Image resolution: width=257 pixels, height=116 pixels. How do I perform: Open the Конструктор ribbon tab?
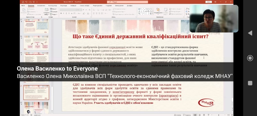click(x=53, y=5)
